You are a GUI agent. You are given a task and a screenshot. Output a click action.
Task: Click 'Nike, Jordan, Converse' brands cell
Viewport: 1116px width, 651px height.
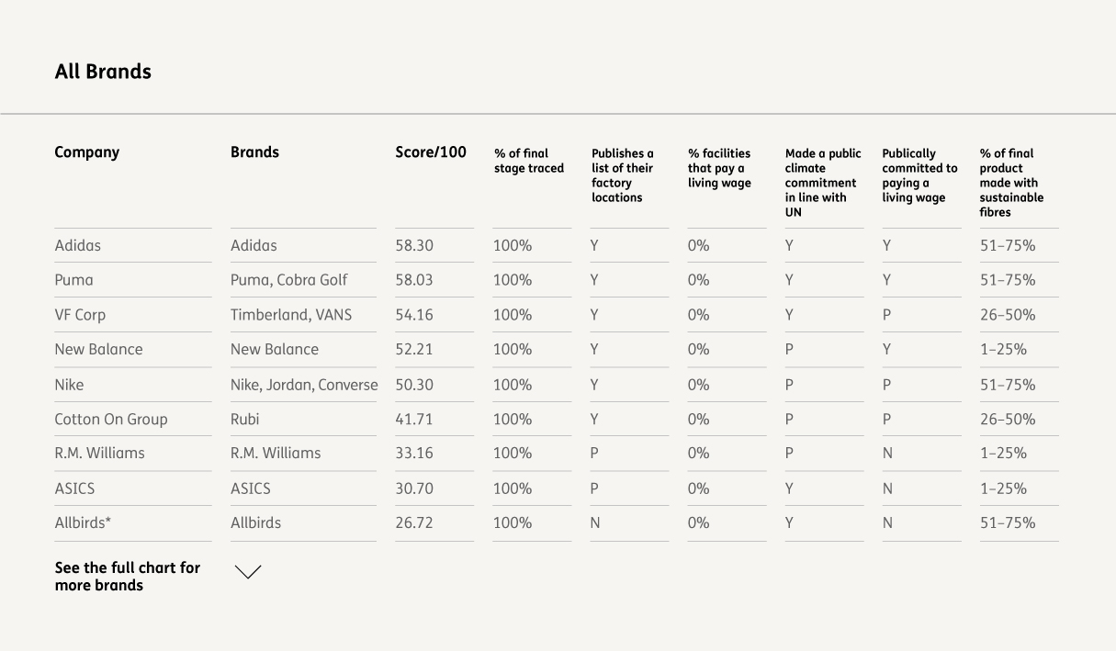click(304, 385)
